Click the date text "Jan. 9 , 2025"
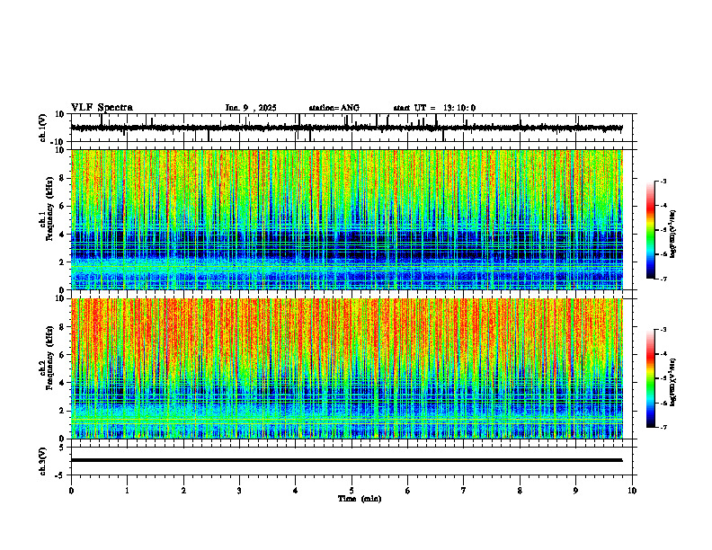712x550 pixels. (x=251, y=108)
